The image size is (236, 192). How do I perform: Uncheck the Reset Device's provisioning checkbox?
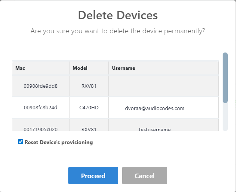pyautogui.click(x=20, y=142)
